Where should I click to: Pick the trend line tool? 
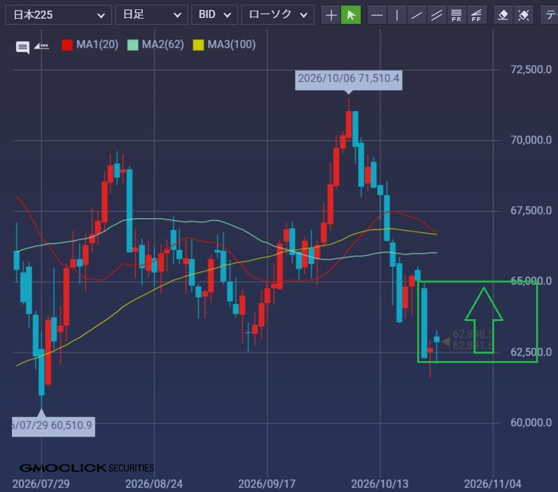tap(417, 15)
